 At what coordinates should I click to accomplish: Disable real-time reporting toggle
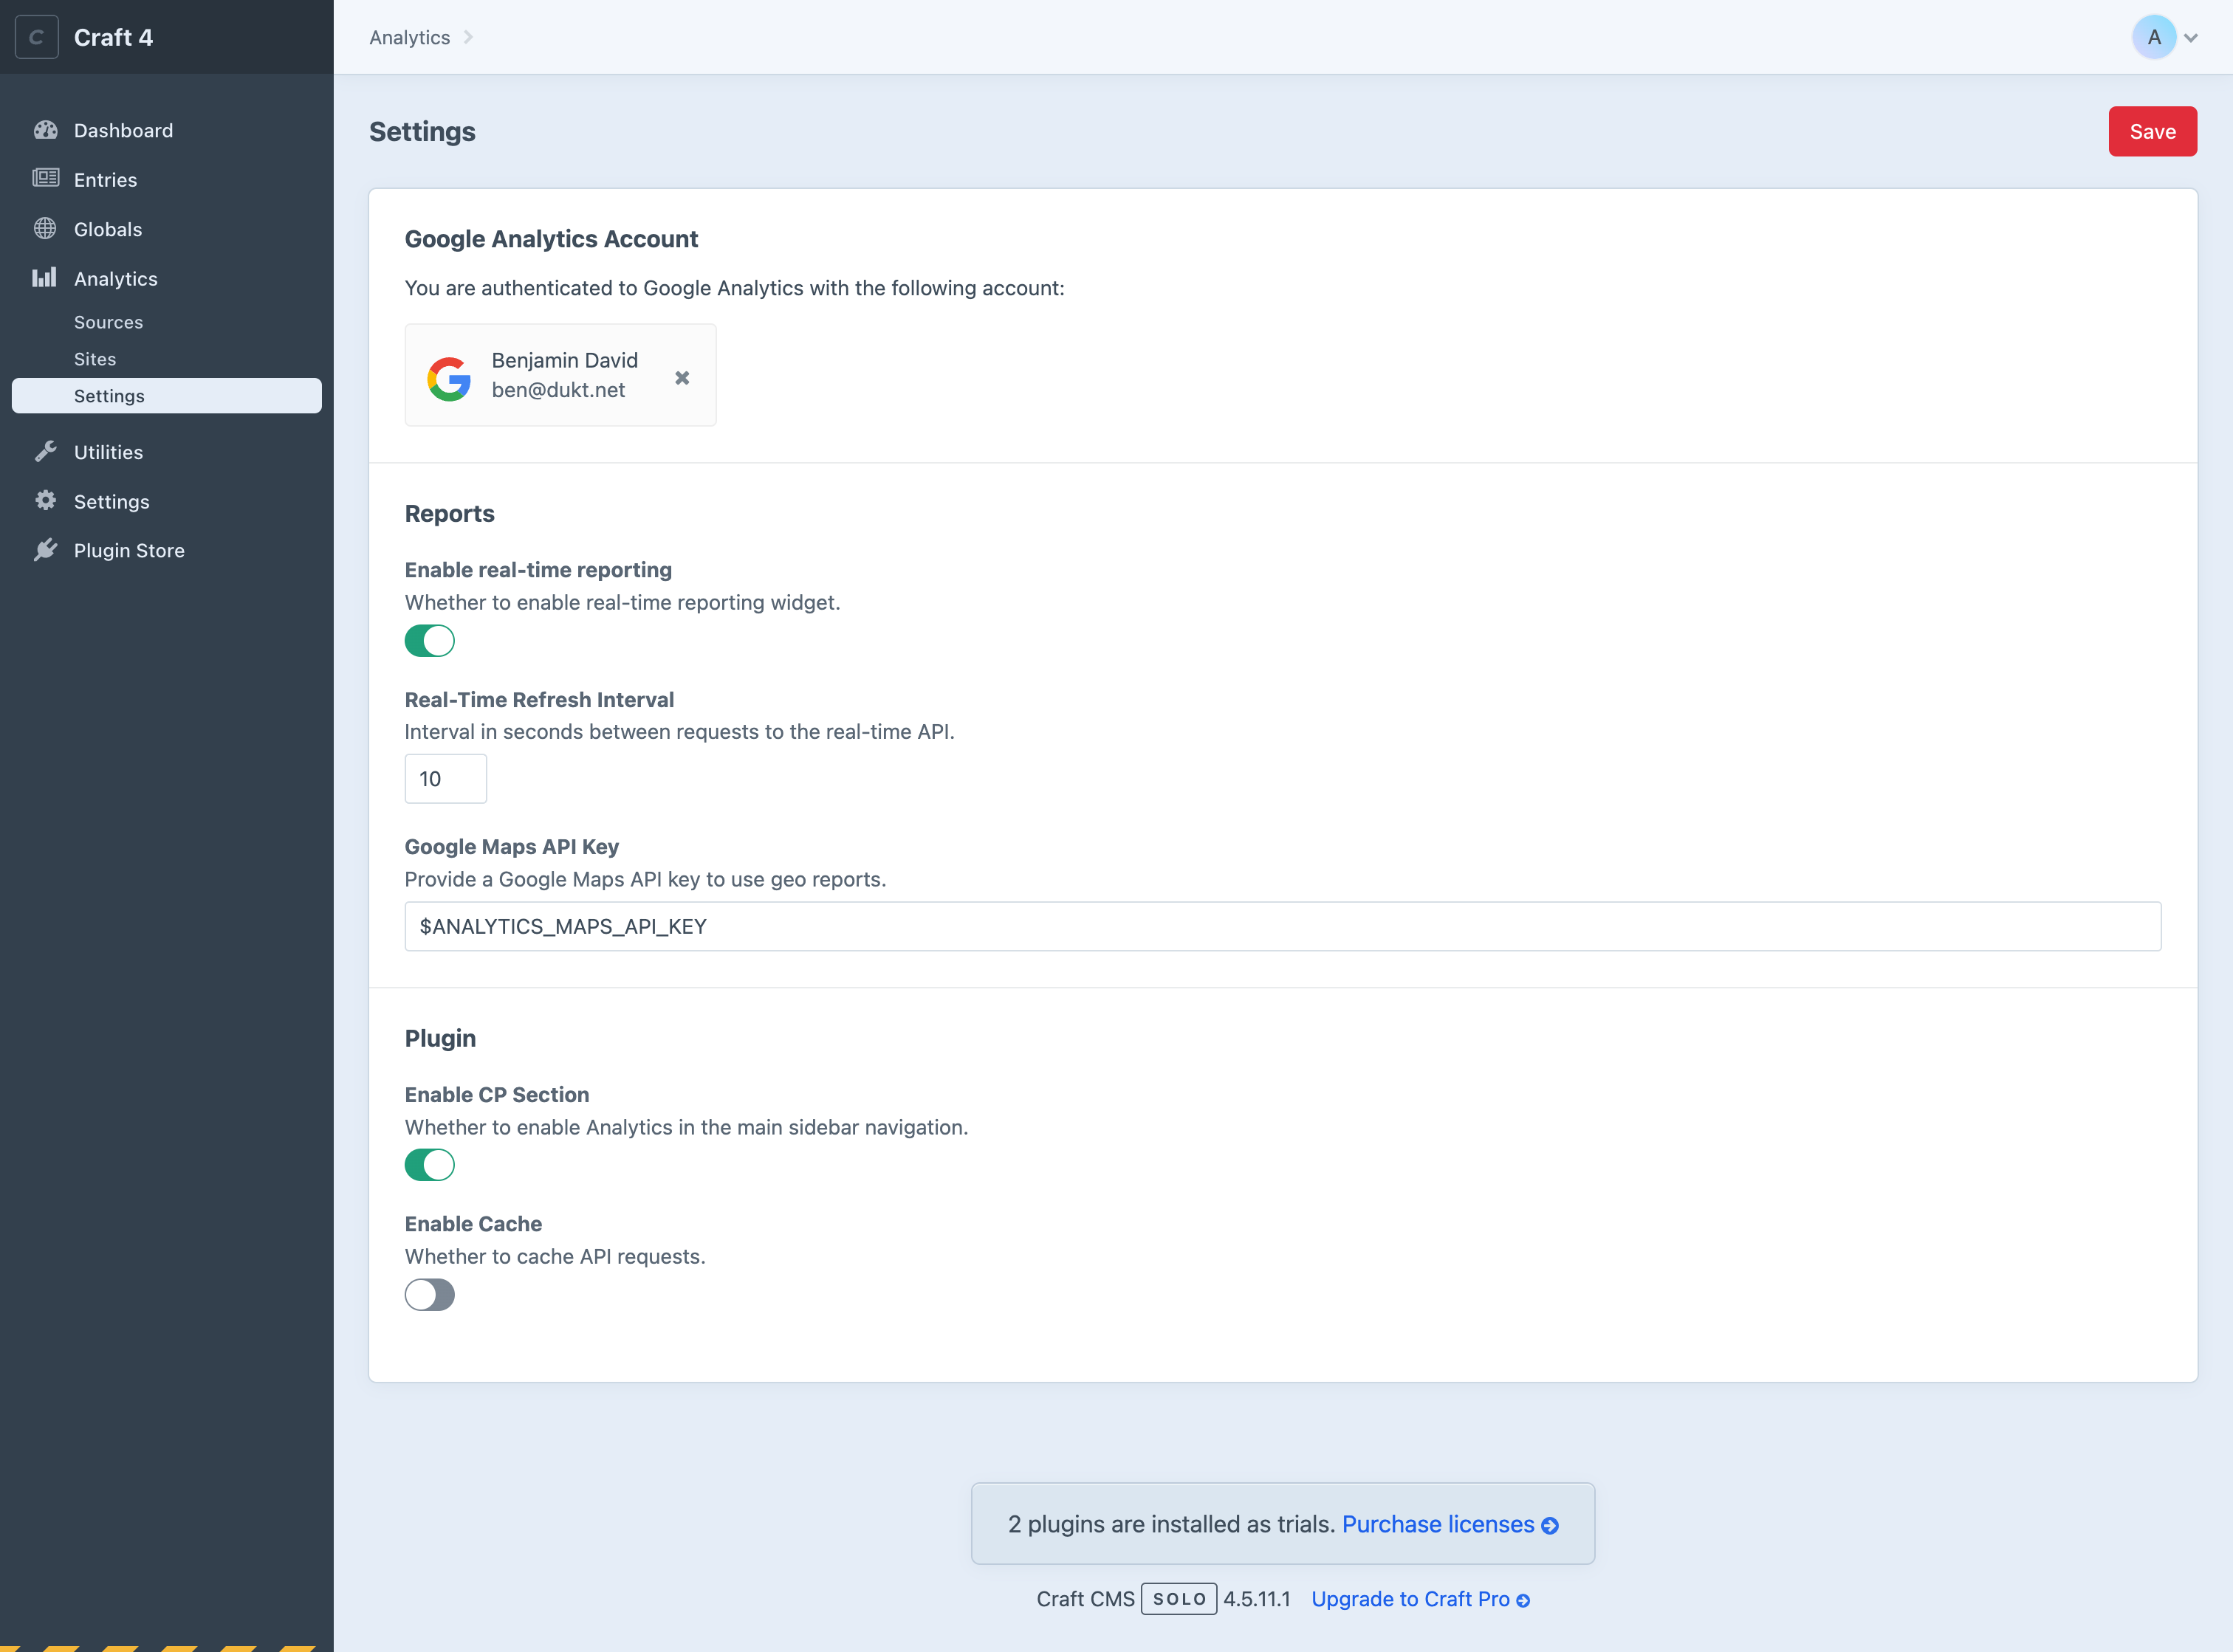click(429, 641)
